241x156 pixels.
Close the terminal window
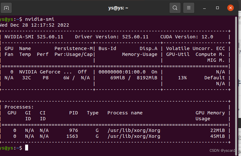[231, 8]
